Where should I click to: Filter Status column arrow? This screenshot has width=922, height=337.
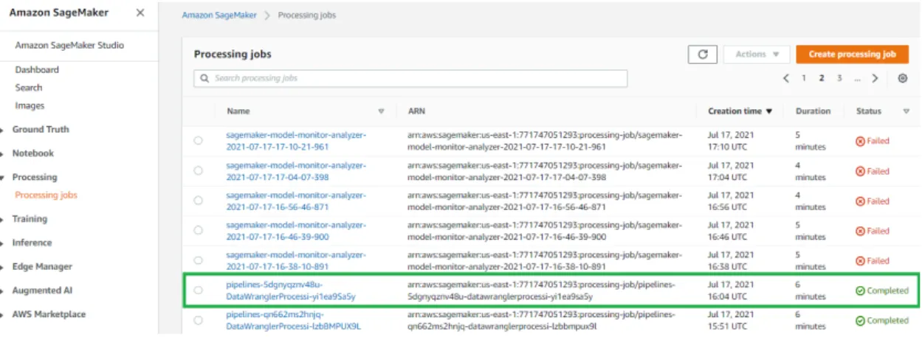click(906, 111)
